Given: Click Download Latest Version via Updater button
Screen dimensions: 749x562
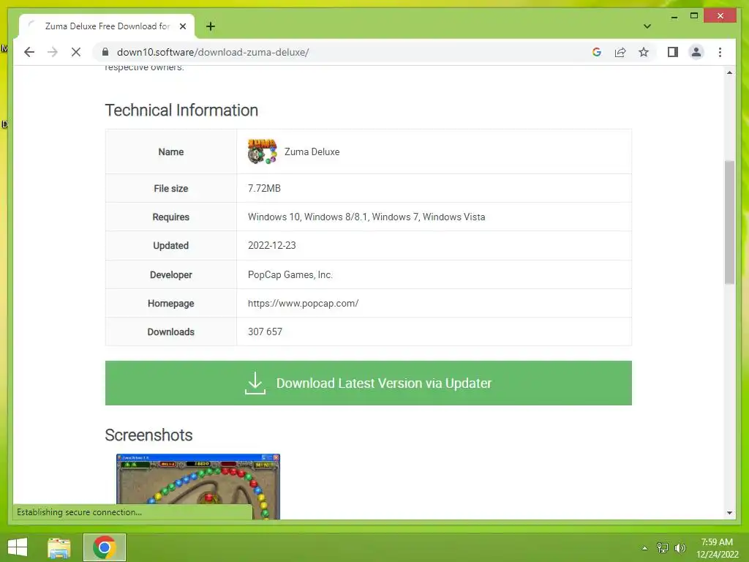Looking at the screenshot, I should coord(369,383).
